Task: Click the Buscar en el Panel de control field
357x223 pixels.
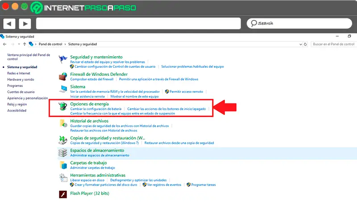Action: click(333, 44)
